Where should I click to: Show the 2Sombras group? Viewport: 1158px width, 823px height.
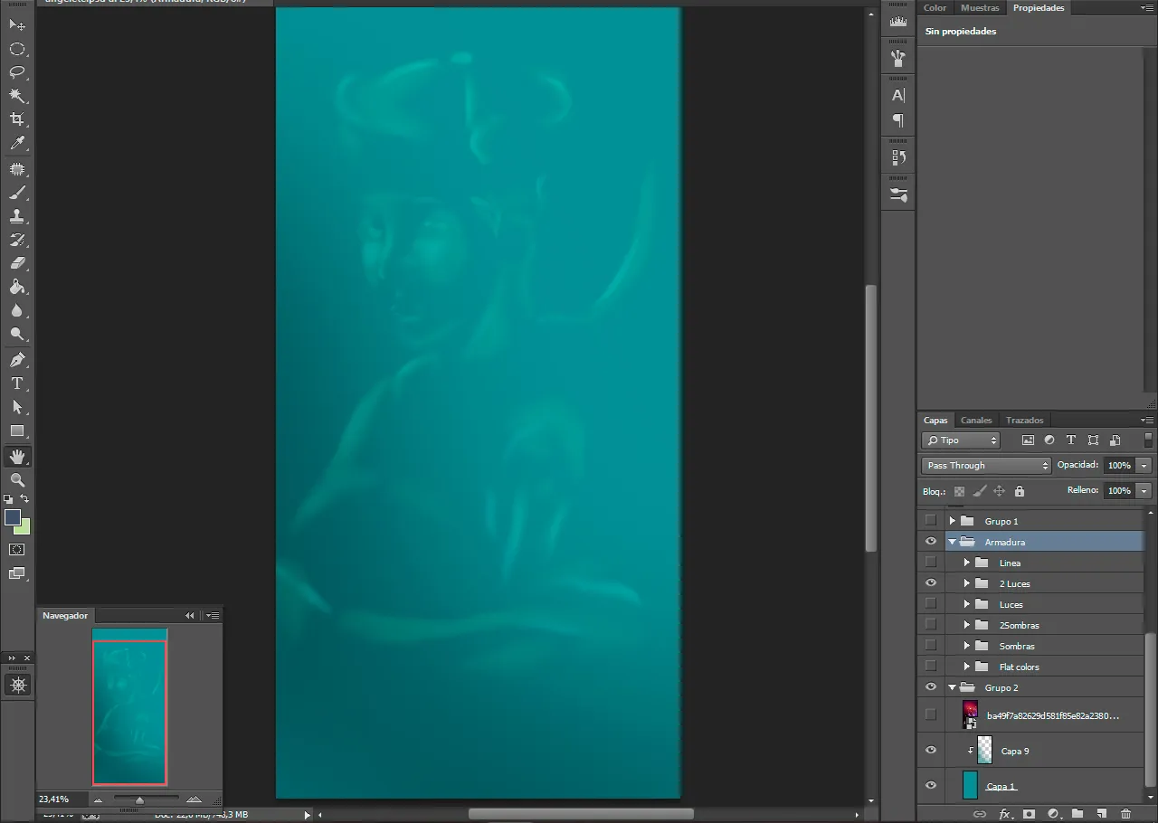tap(930, 625)
